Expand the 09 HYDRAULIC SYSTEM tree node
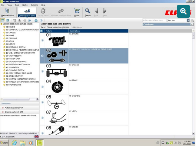The image size is (196, 146). [4, 47]
